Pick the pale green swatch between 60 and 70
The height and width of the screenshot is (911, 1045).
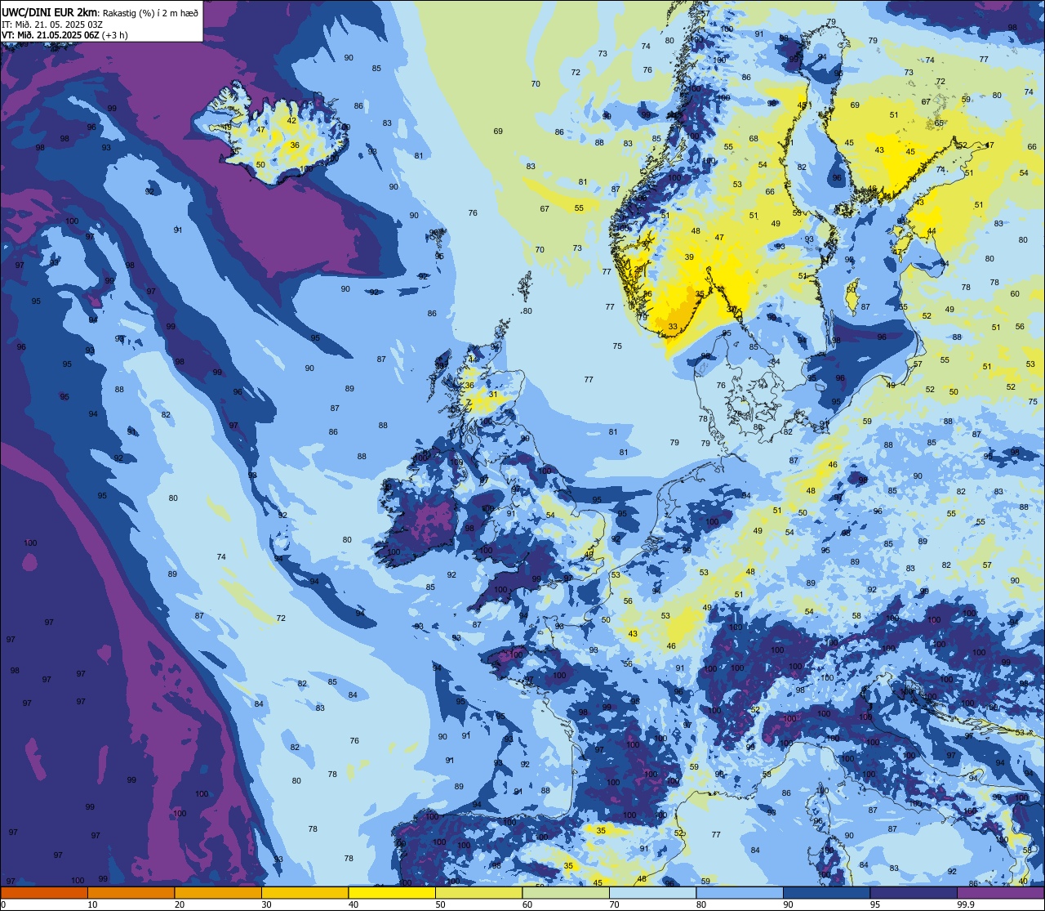point(566,892)
